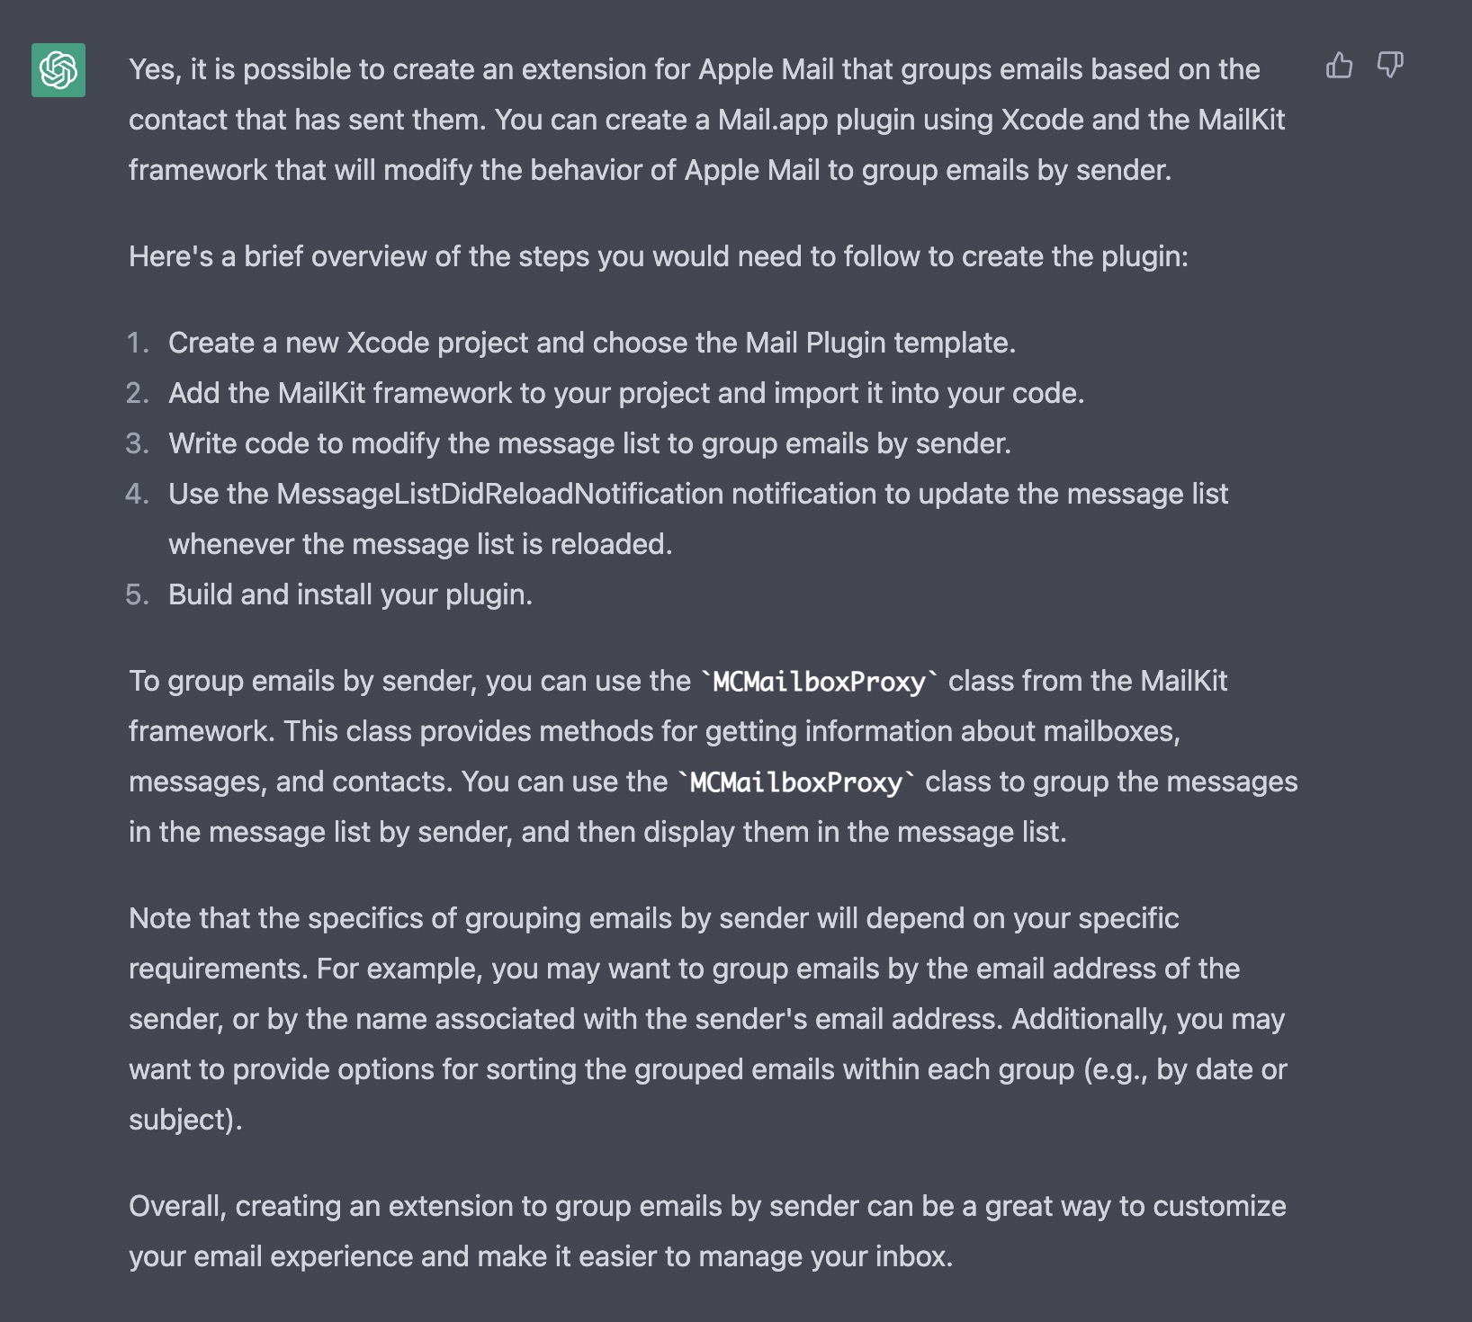Screen dimensions: 1472x1322
Task: Click the green ChatGPT logo avatar
Action: (x=58, y=70)
